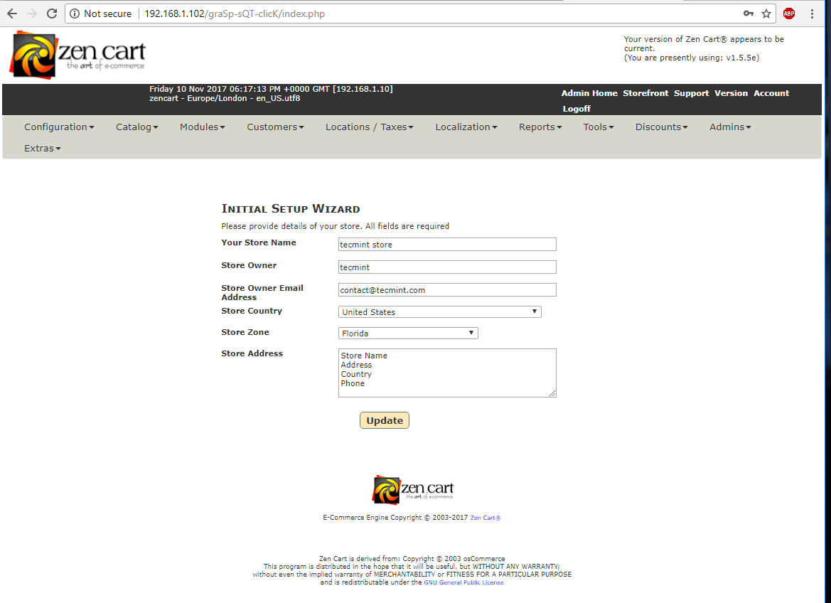The image size is (831, 603).
Task: Open the Store Country dropdown
Action: click(439, 312)
